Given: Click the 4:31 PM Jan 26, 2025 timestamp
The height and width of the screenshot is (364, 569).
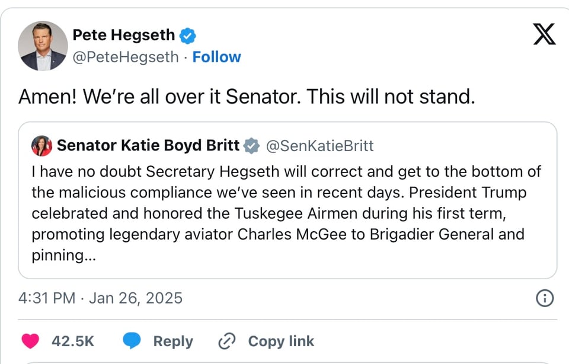Looking at the screenshot, I should (x=100, y=298).
